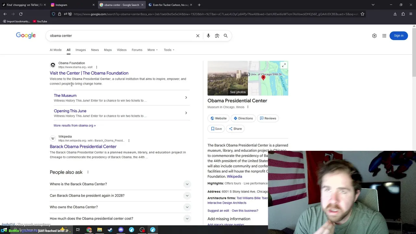
Task: Switch to AI Mode search tab
Action: 56,50
